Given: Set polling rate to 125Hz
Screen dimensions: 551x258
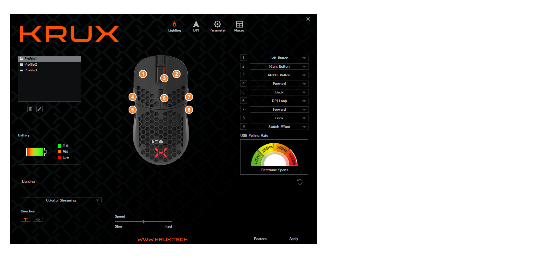Looking at the screenshot, I should [x=257, y=159].
